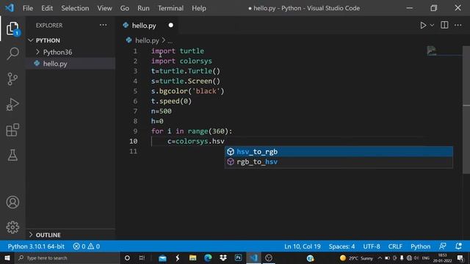The height and width of the screenshot is (264, 470).
Task: Open the Search view in activity bar
Action: pyautogui.click(x=12, y=54)
